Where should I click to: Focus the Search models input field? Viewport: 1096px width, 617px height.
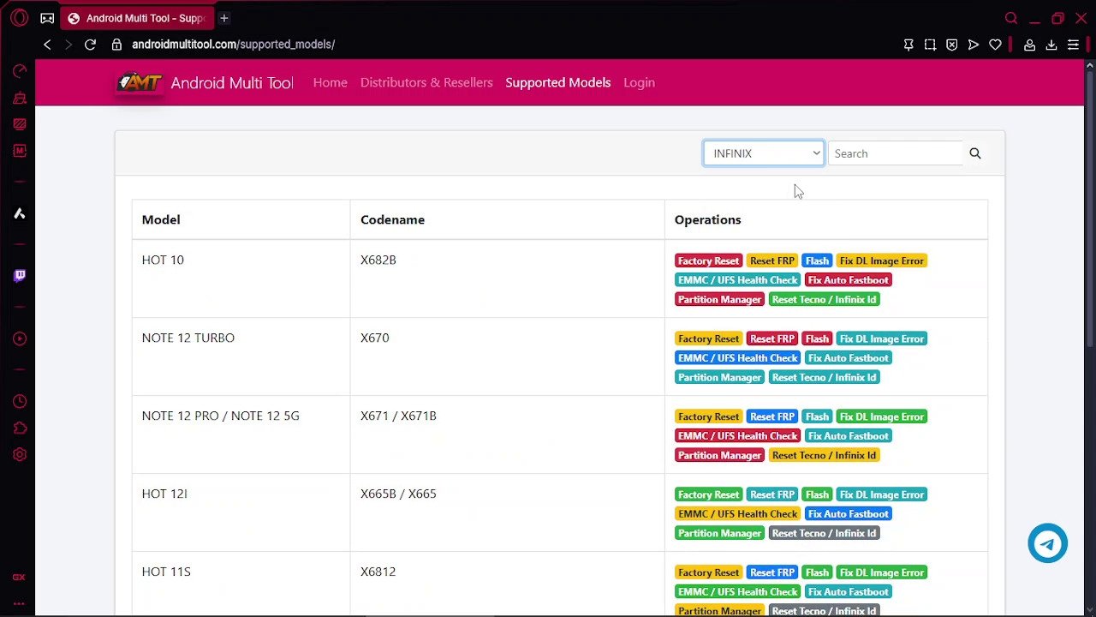point(896,153)
